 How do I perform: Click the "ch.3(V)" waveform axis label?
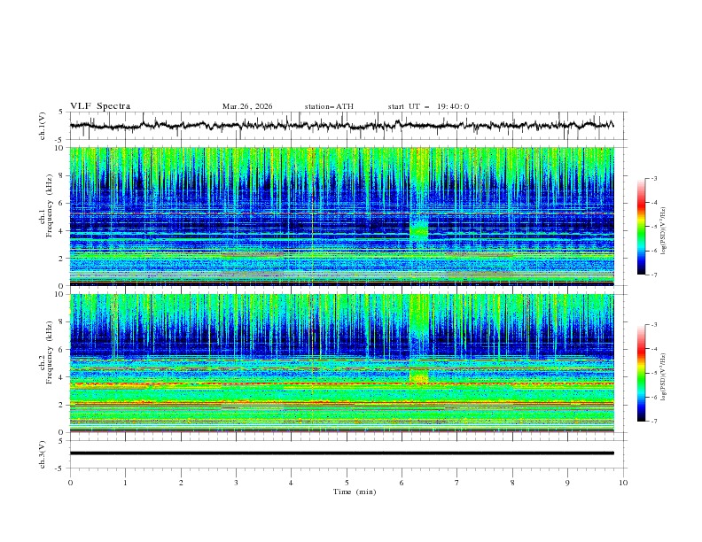pos(43,454)
